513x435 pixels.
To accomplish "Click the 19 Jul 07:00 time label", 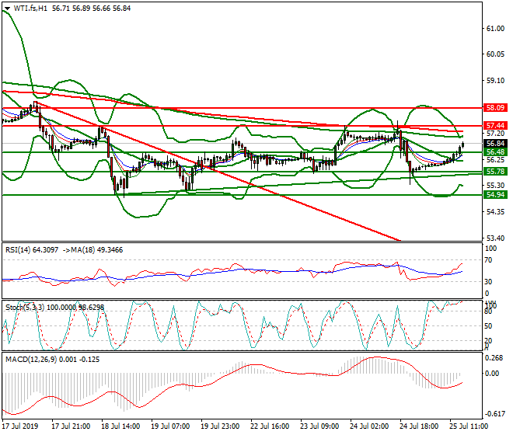I will (x=170, y=426).
